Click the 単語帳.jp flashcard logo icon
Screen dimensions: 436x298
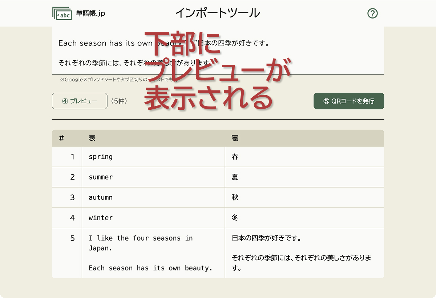[x=61, y=13]
